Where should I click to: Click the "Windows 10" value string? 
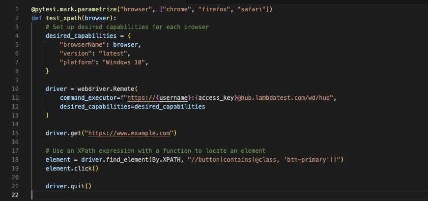(x=124, y=62)
